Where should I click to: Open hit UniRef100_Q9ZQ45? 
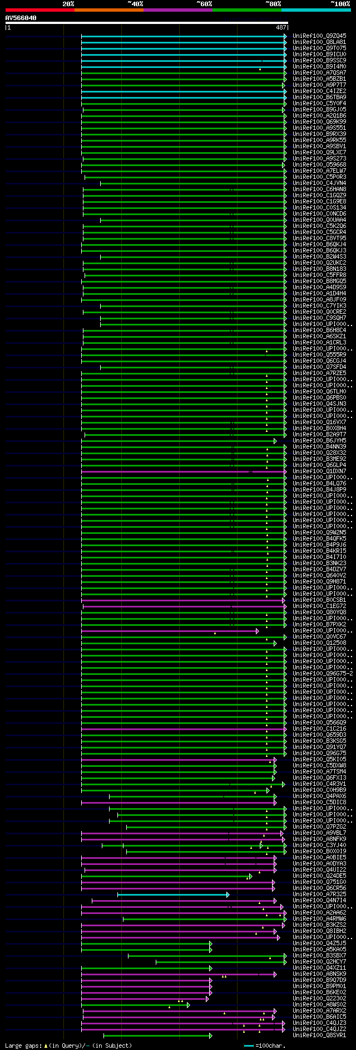(319, 36)
